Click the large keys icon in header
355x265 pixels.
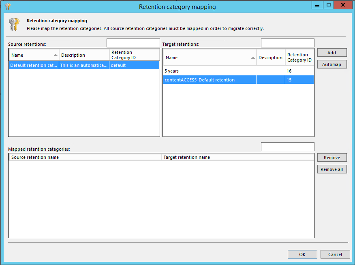point(14,25)
